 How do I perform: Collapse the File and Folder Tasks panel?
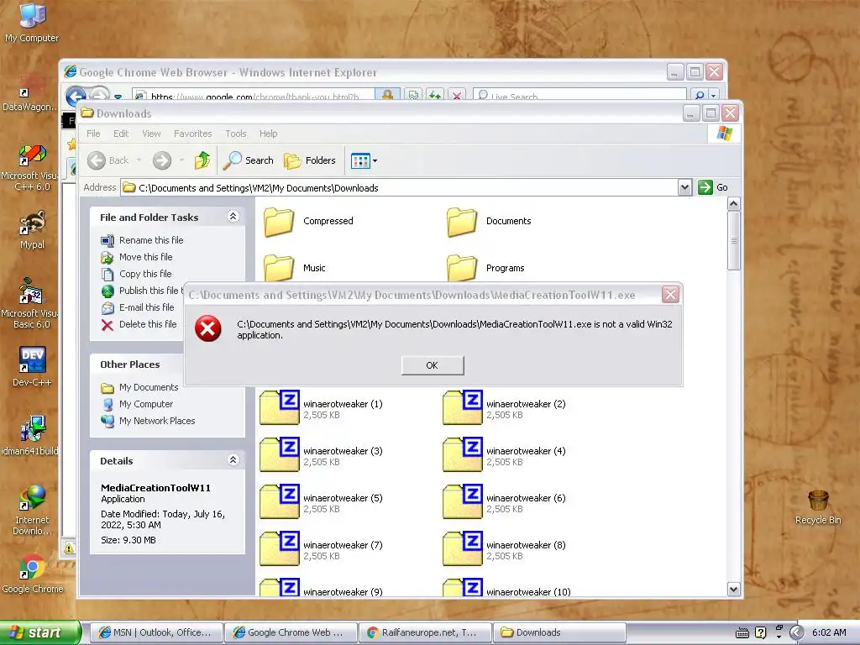[233, 216]
